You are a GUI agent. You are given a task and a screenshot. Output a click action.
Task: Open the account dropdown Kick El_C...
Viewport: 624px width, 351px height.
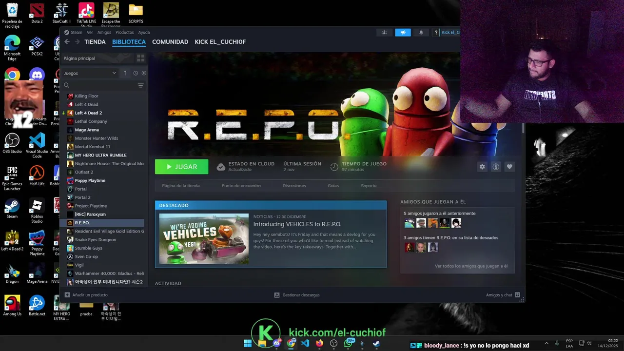tap(450, 32)
